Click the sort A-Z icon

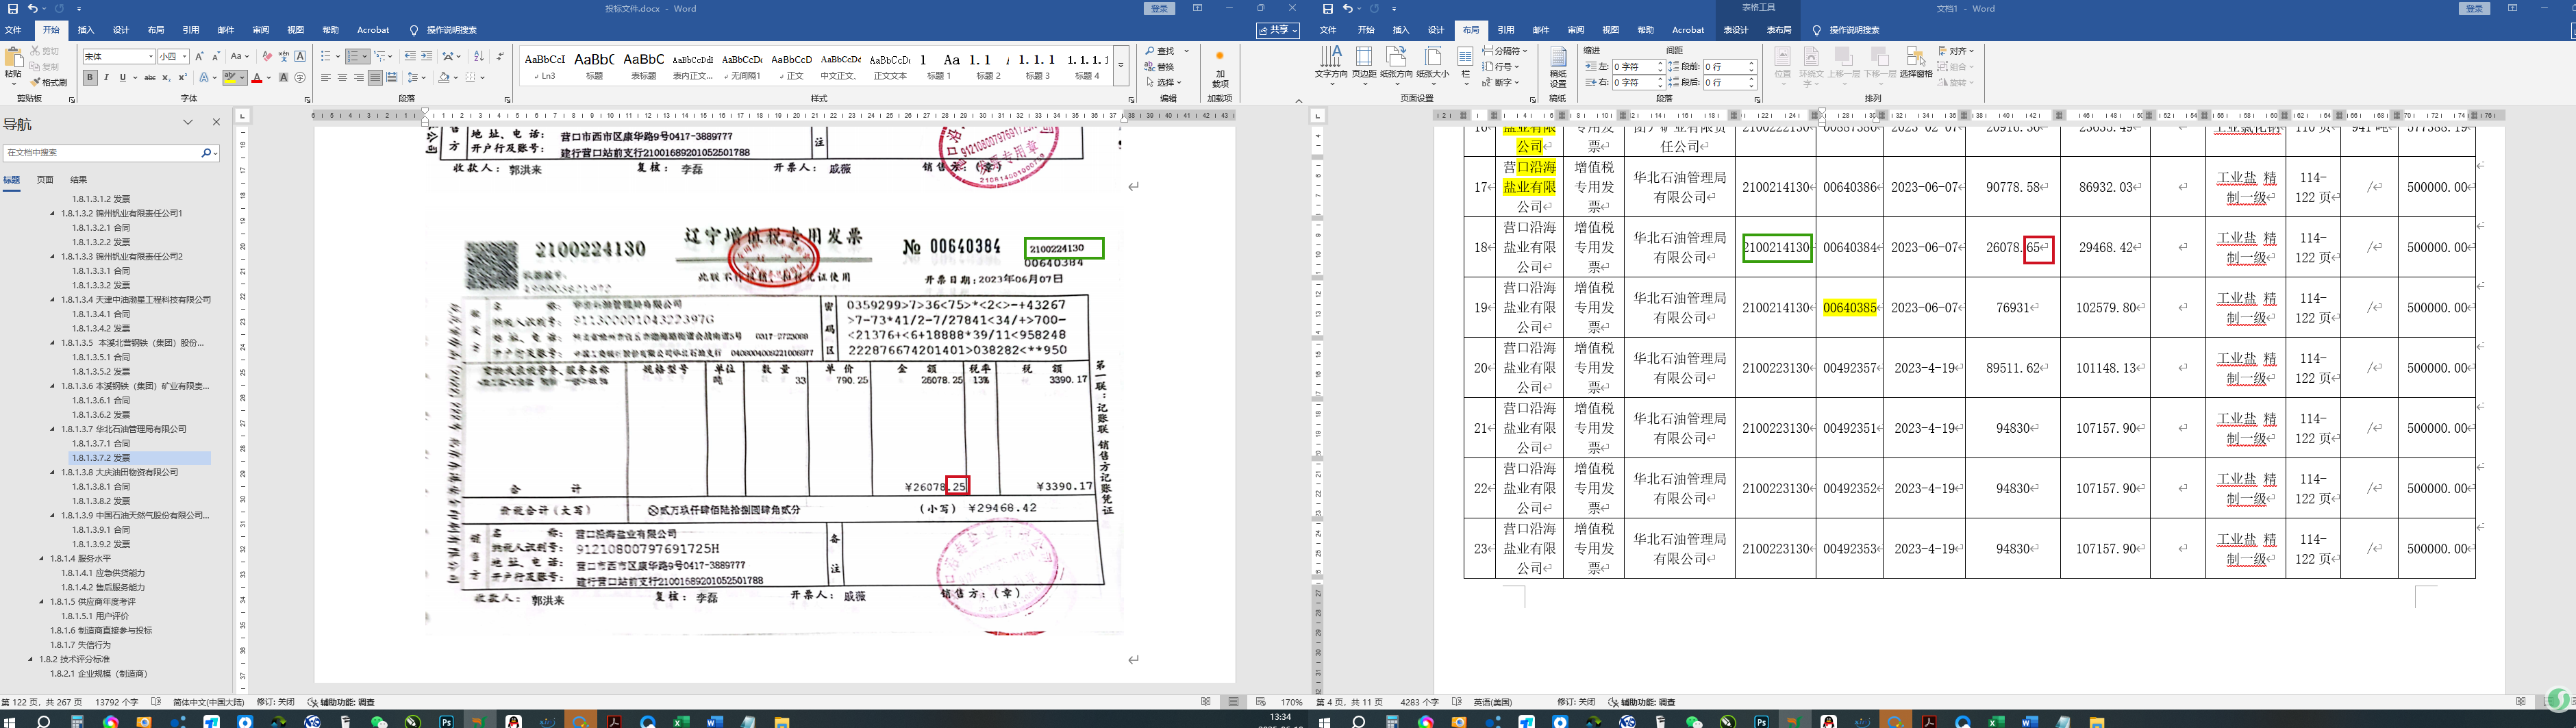(478, 56)
